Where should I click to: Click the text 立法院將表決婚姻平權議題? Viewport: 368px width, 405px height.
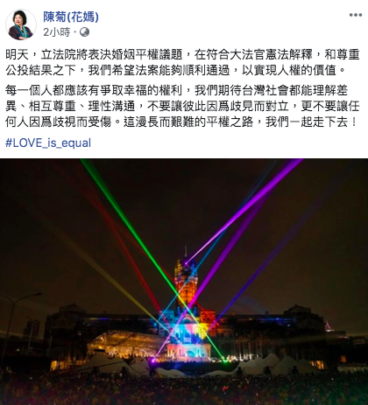111,55
